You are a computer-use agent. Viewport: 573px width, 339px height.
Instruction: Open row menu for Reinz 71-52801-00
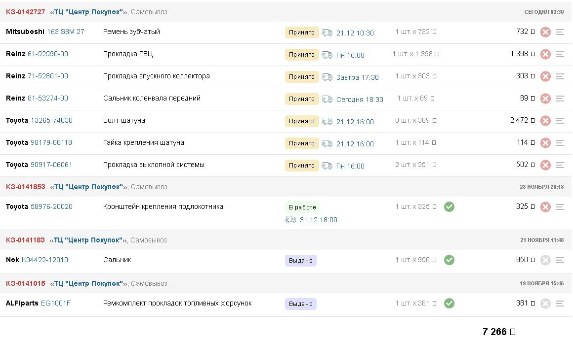[x=560, y=76]
